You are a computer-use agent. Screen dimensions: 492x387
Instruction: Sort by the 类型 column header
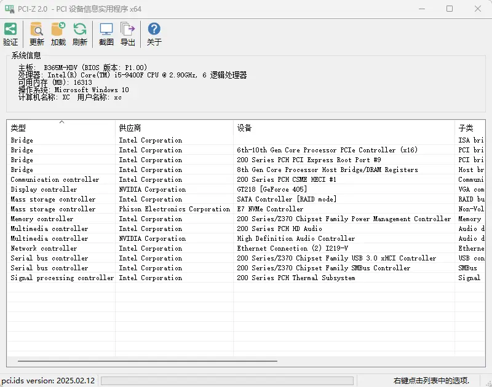click(61, 128)
